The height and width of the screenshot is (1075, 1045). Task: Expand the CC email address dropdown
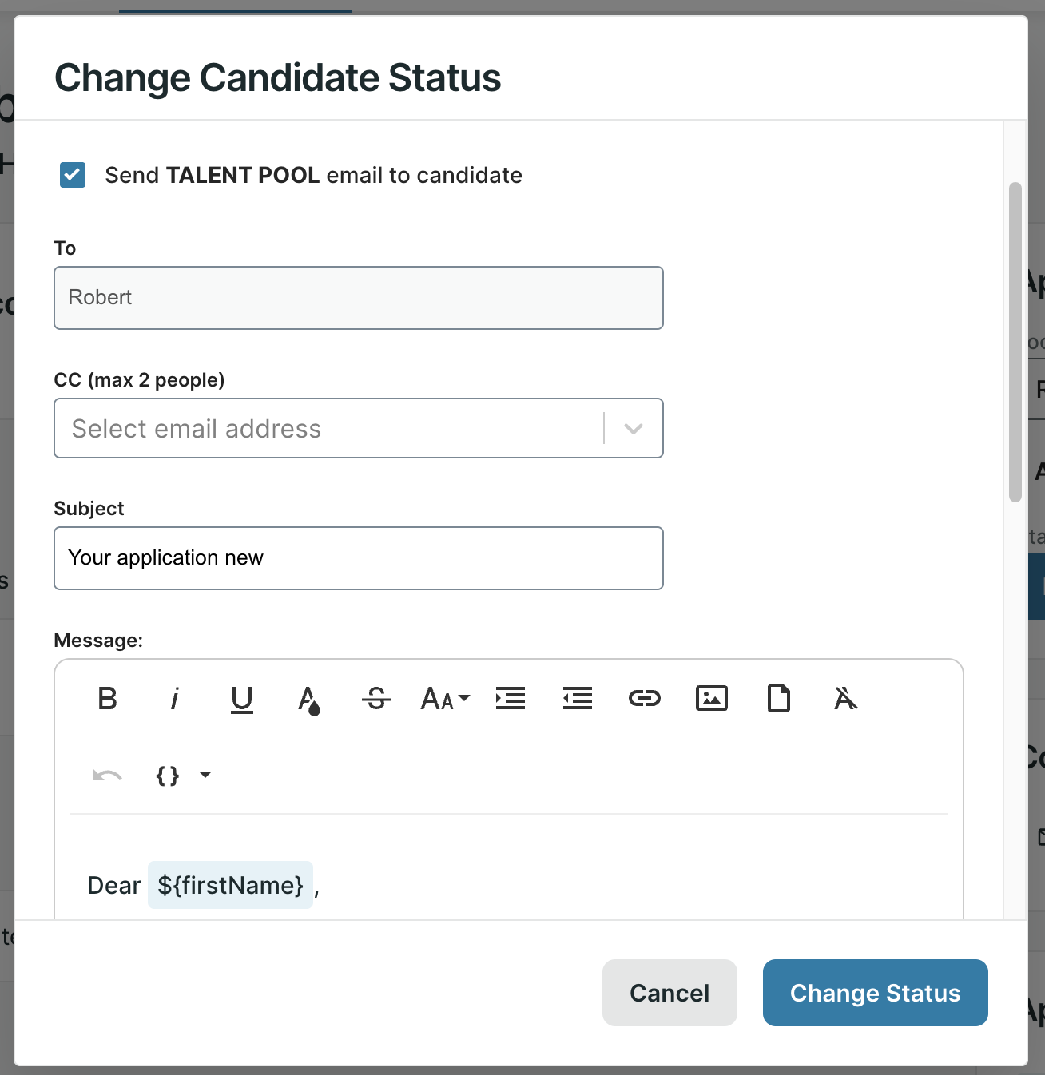point(634,429)
